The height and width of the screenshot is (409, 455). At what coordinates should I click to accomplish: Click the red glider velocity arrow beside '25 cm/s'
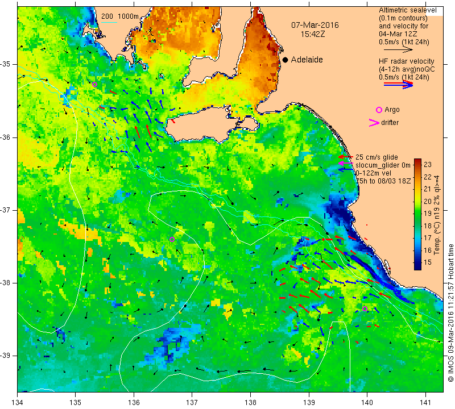[346, 157]
